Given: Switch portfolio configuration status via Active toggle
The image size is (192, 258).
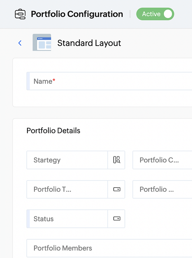Looking at the screenshot, I should 155,14.
